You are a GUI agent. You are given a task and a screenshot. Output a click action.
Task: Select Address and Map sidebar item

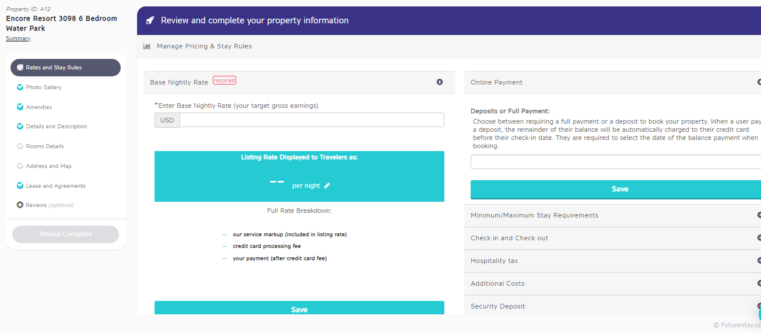(x=48, y=166)
